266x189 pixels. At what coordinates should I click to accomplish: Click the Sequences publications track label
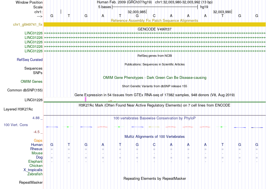pyautogui.click(x=33, y=68)
